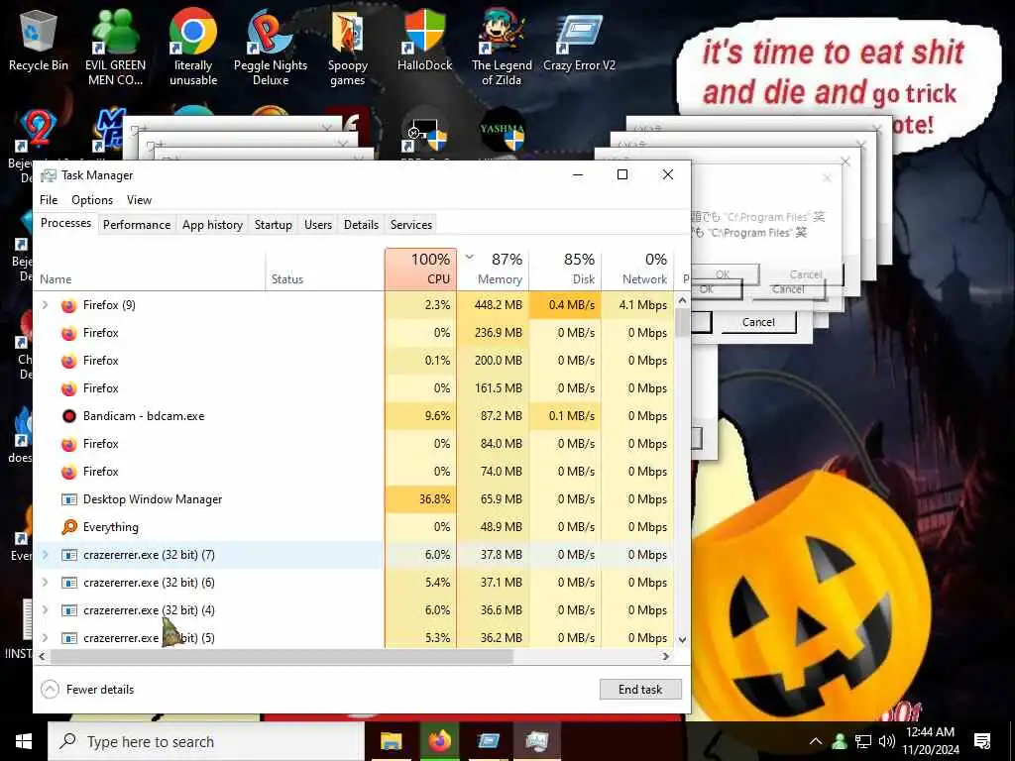This screenshot has width=1015, height=761.
Task: Open the clock showing 12:44 AM
Action: pos(930,741)
